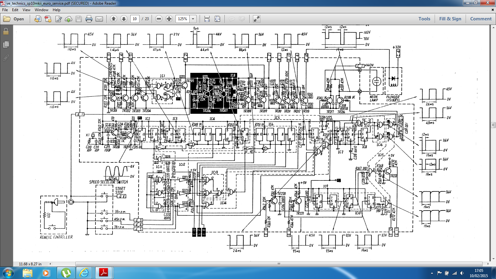This screenshot has height=279, width=496.
Task: Click the Open file toolbar button
Action: [14, 19]
